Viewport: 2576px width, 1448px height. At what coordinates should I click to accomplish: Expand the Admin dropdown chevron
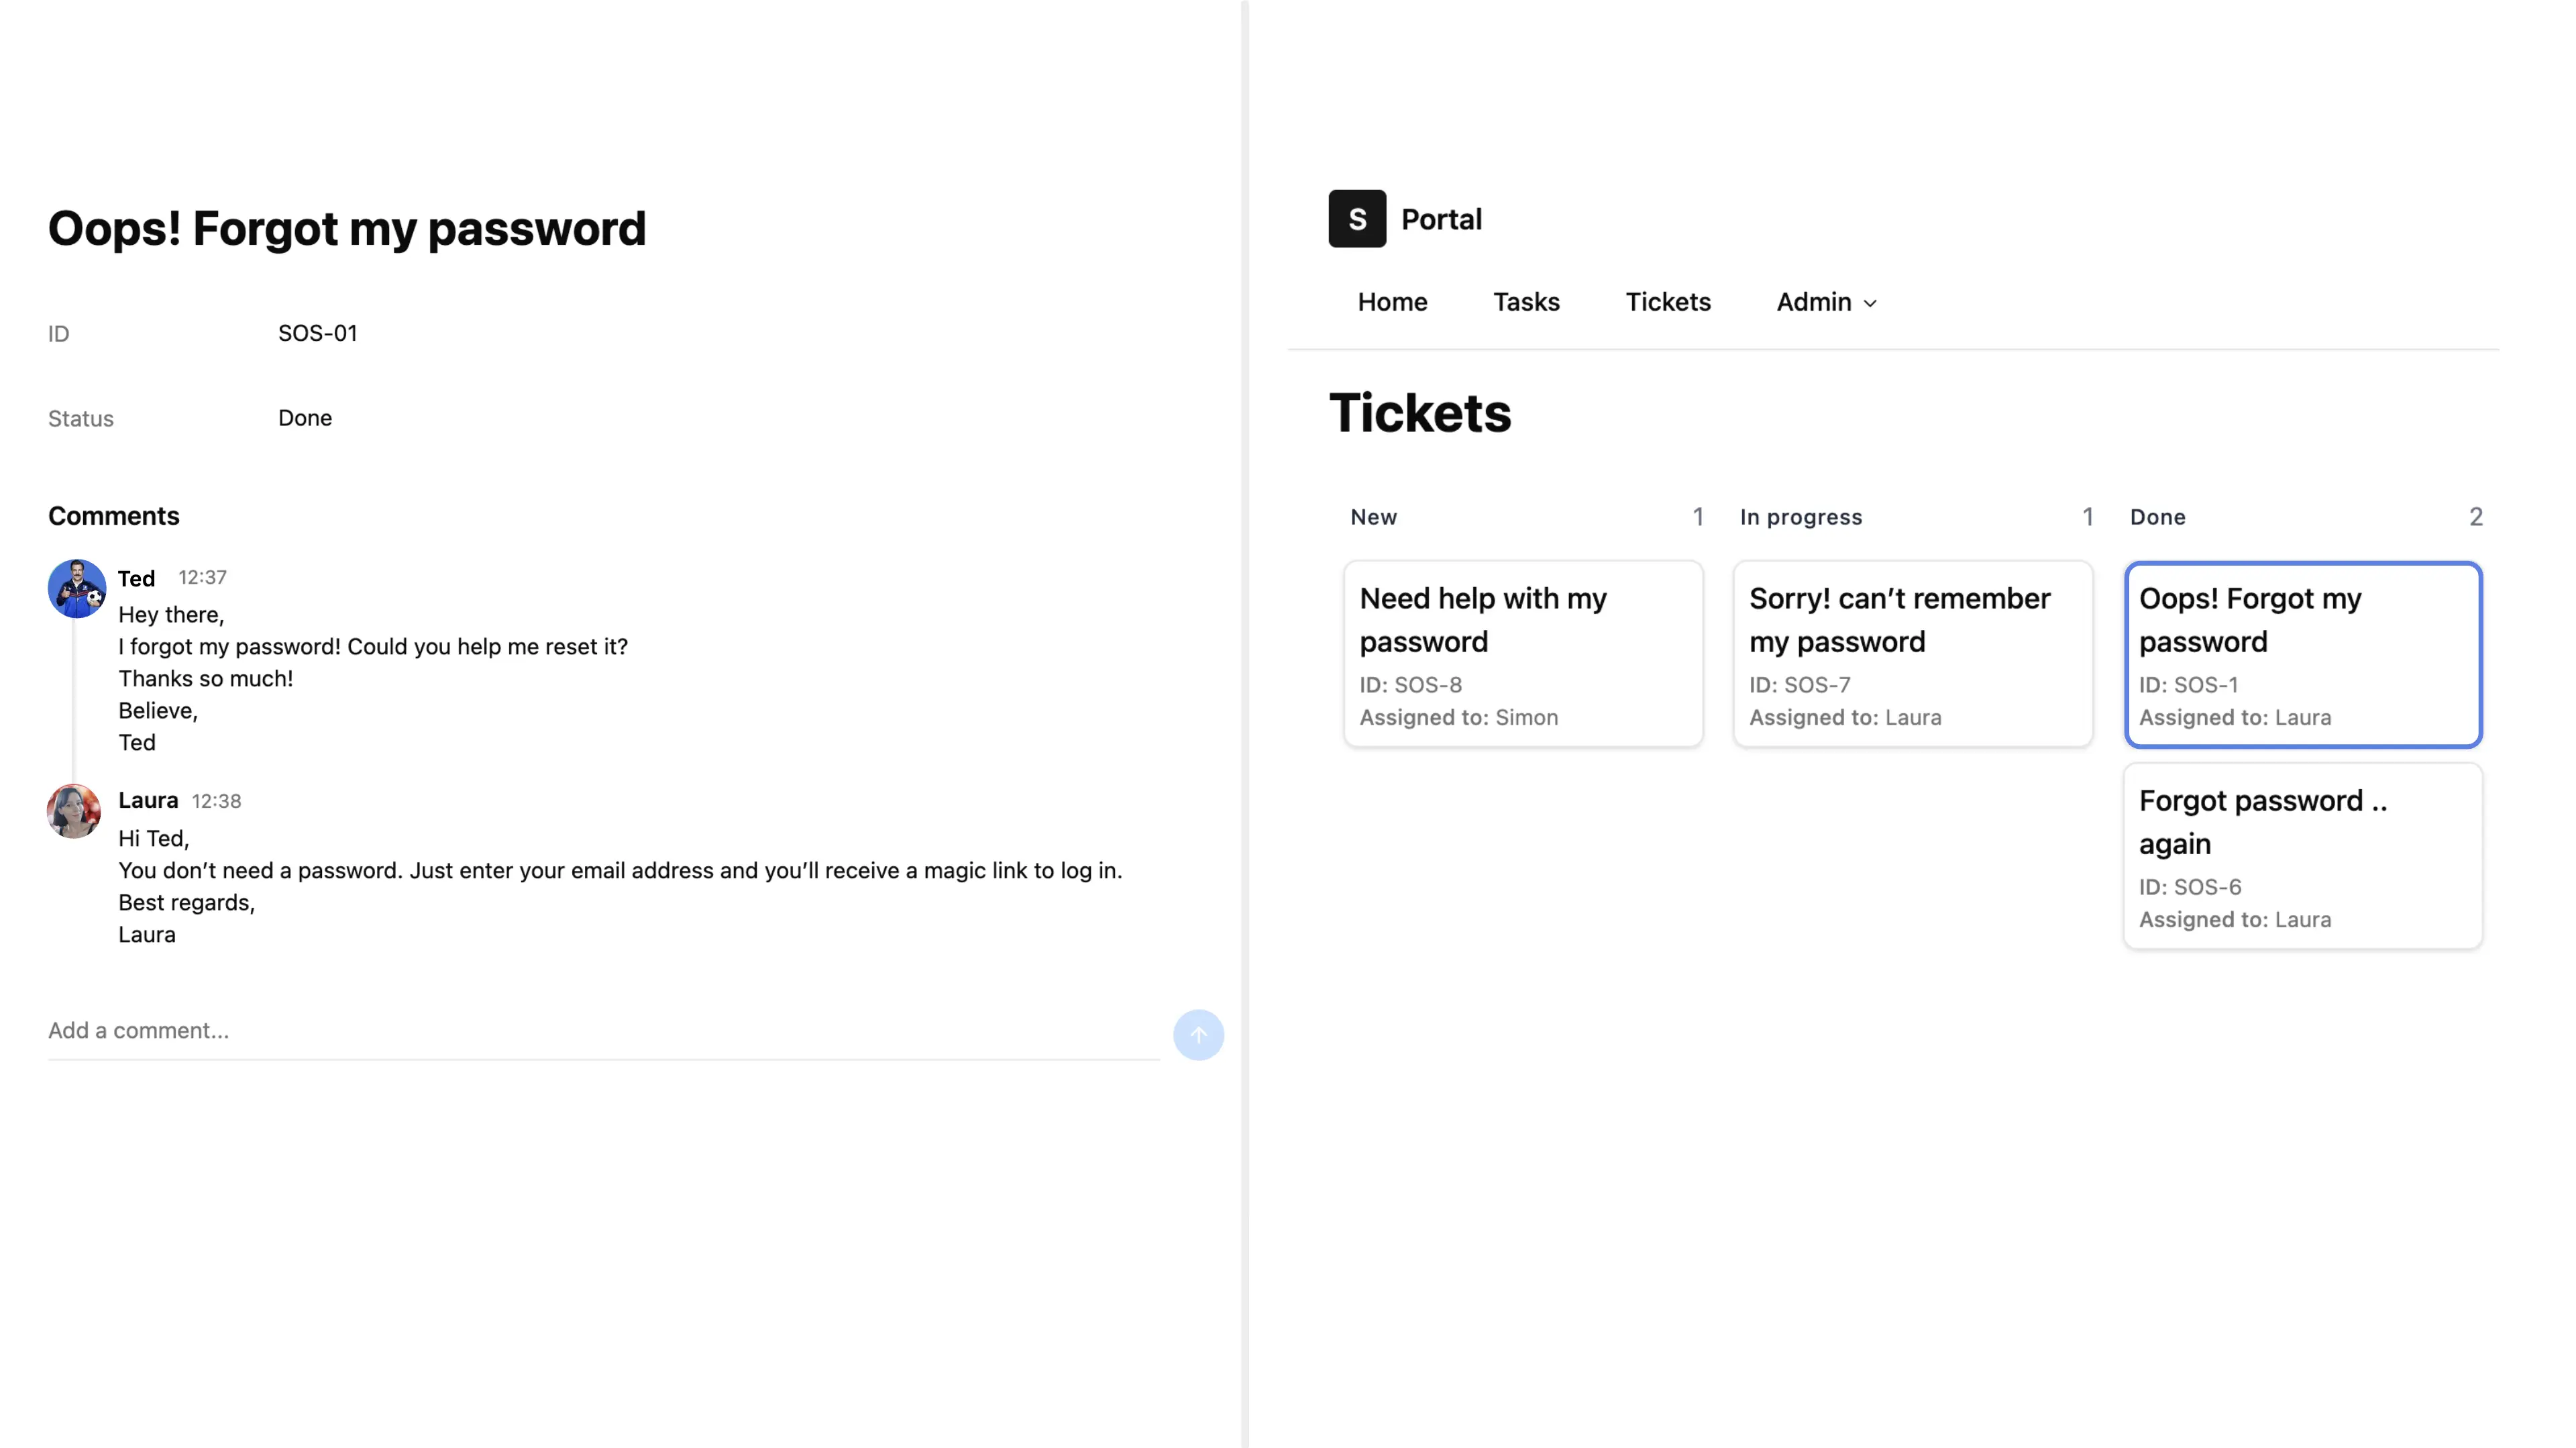click(1870, 303)
